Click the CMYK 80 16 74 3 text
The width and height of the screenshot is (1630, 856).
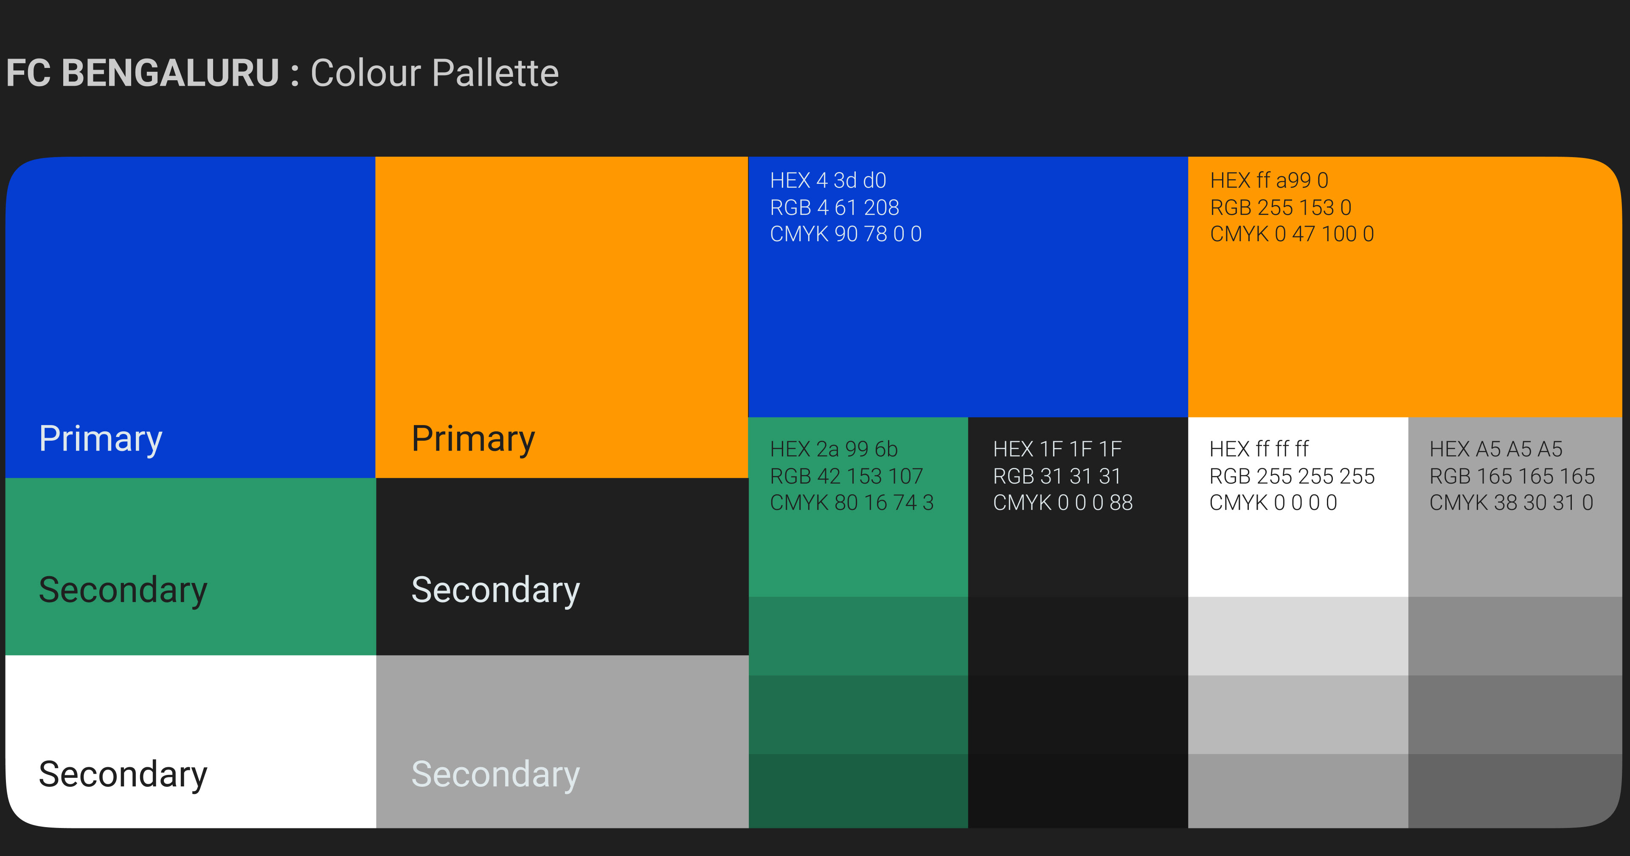coord(851,503)
